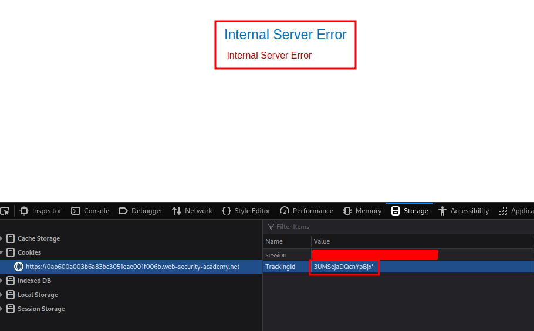Select the Cache Storage entry
Screen dimensions: 534x331
pos(39,238)
